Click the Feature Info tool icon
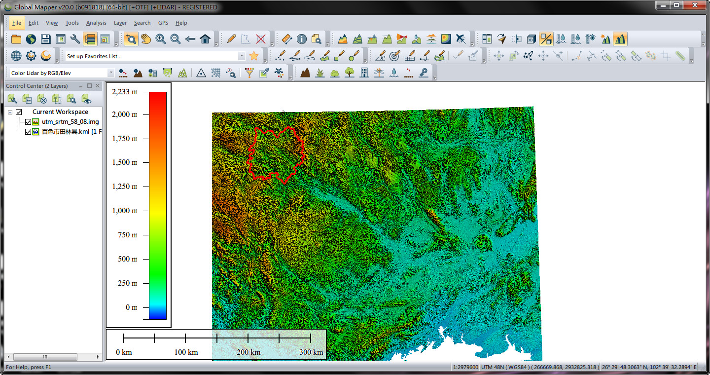Viewport: 710px width, 375px height. point(301,39)
